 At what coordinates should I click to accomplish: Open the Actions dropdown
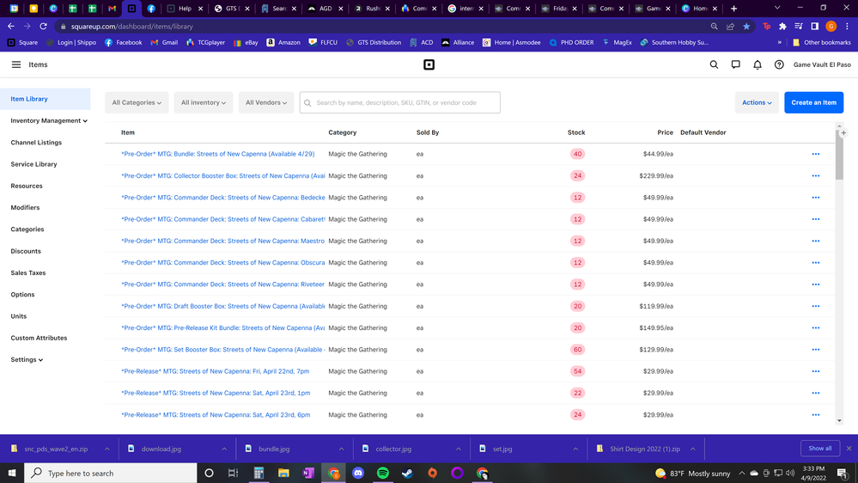(x=757, y=103)
